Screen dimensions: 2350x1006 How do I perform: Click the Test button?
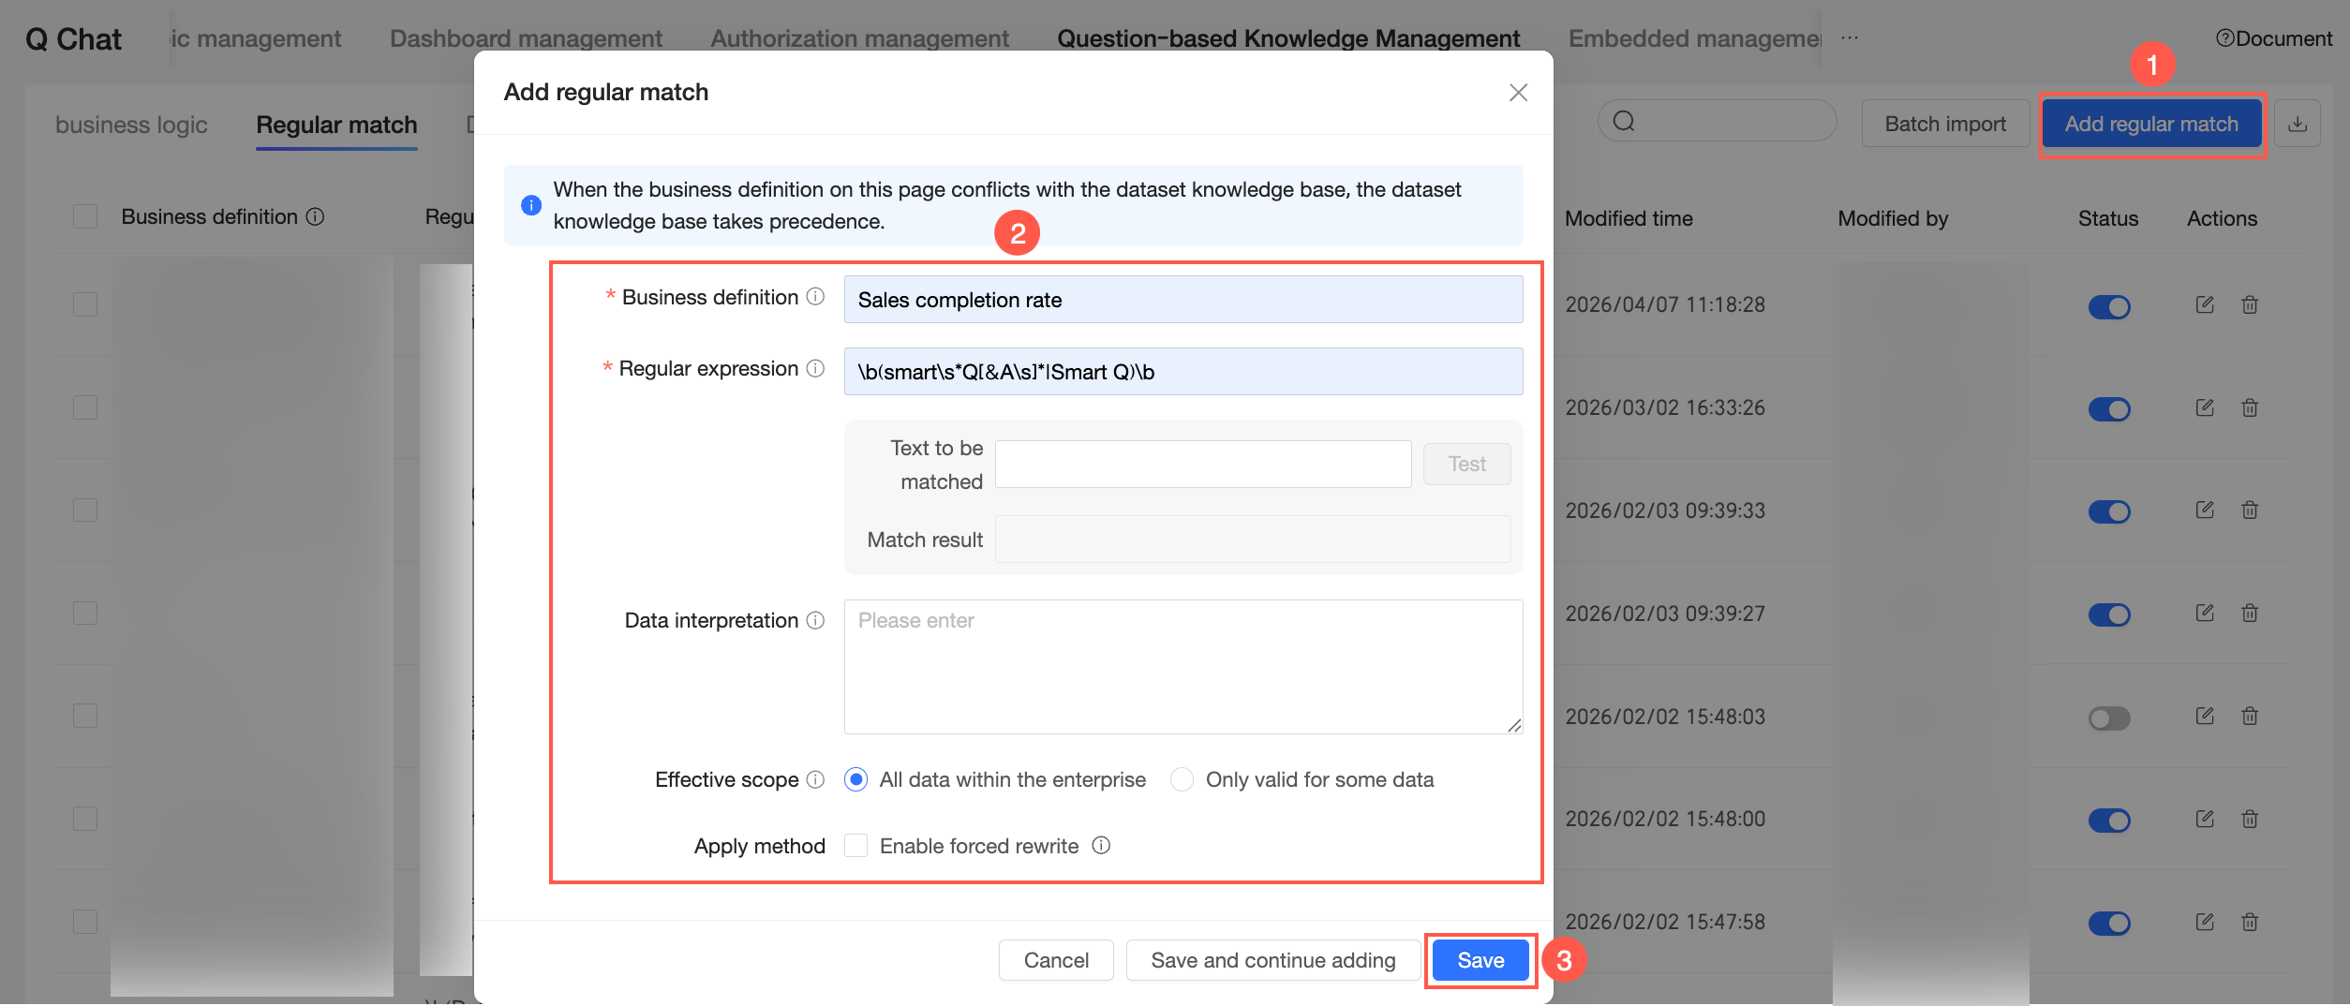(x=1466, y=464)
